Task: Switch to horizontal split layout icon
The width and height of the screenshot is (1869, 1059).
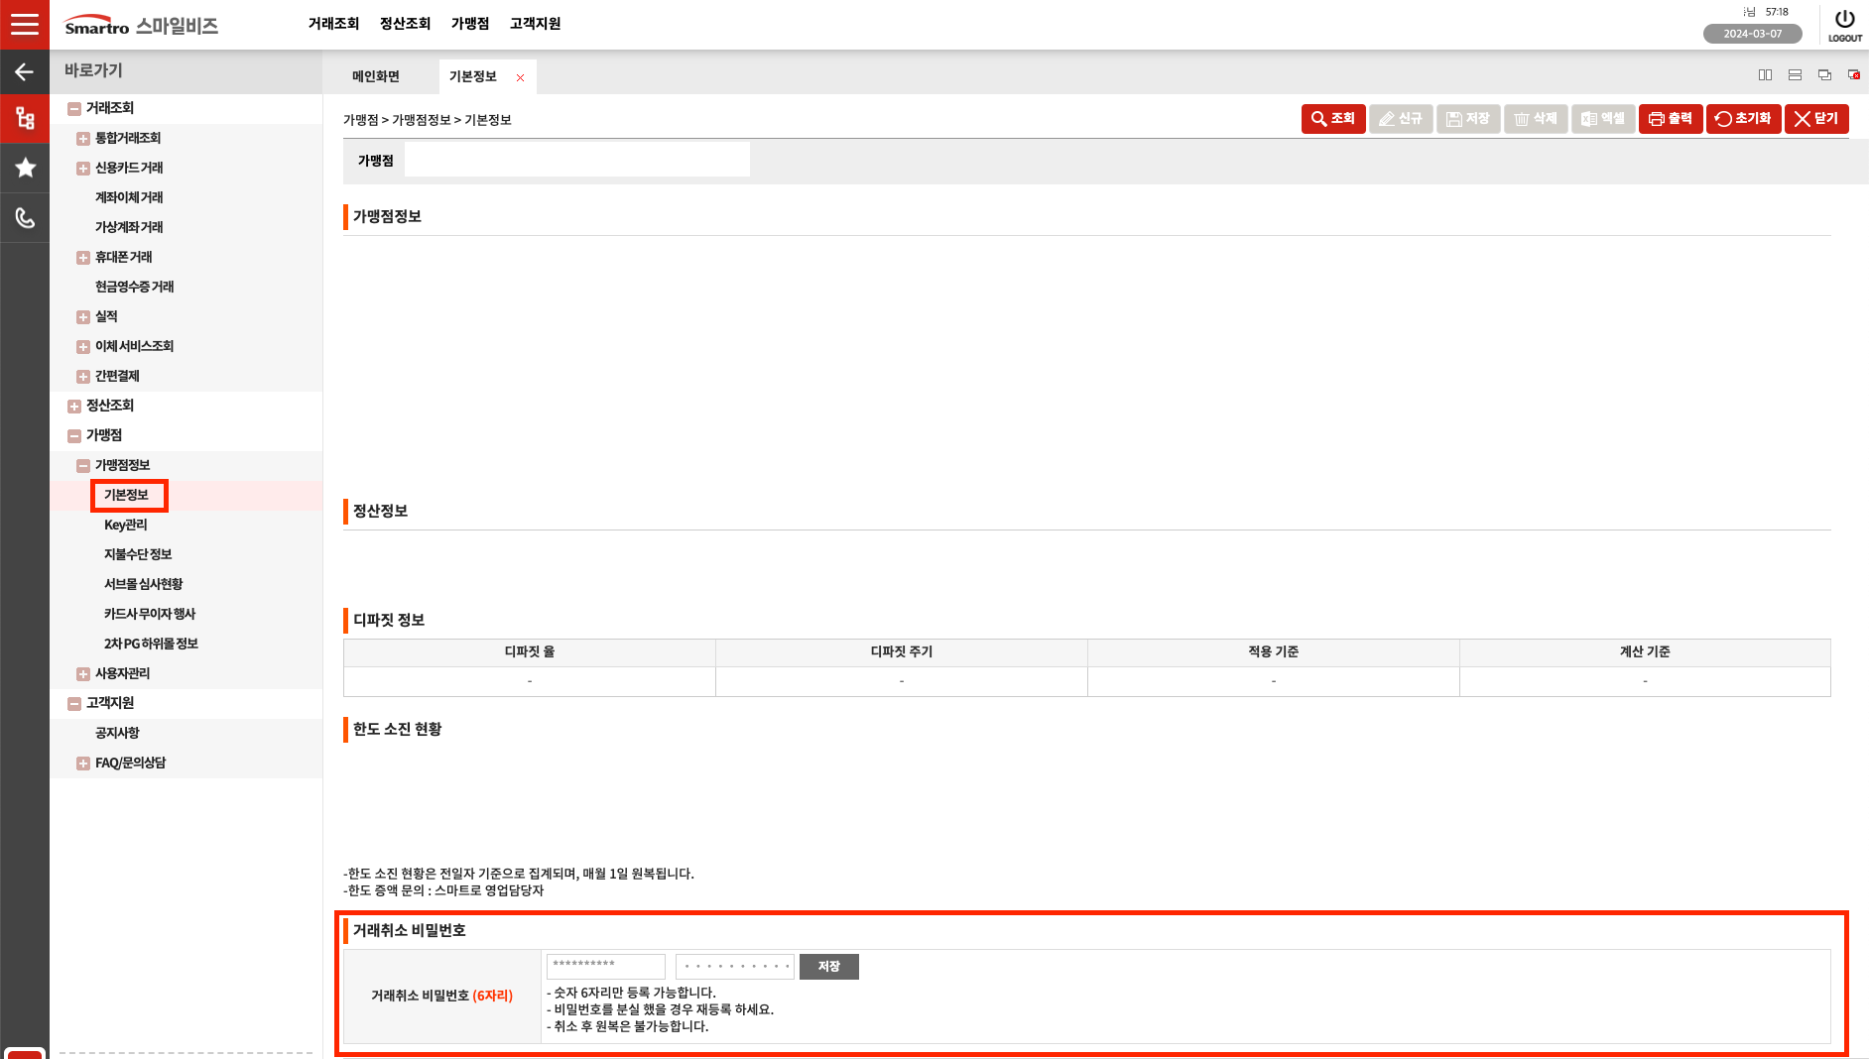Action: 1795,75
